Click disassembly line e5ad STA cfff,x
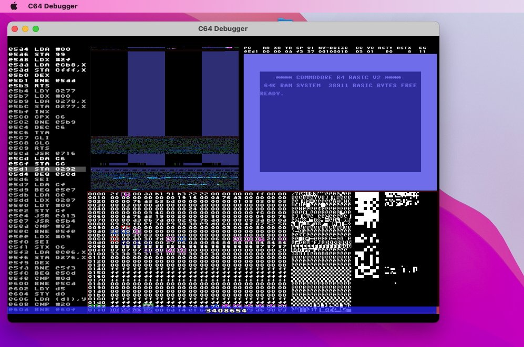524x347 pixels. [47, 70]
